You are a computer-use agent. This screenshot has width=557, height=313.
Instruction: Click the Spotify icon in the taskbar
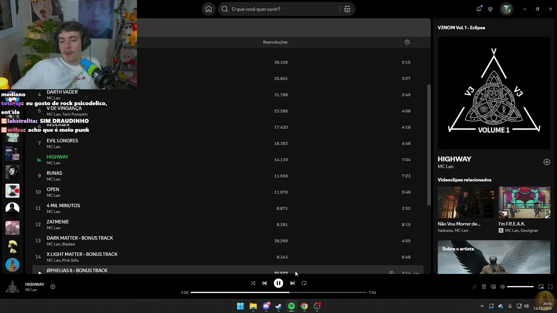pyautogui.click(x=292, y=306)
